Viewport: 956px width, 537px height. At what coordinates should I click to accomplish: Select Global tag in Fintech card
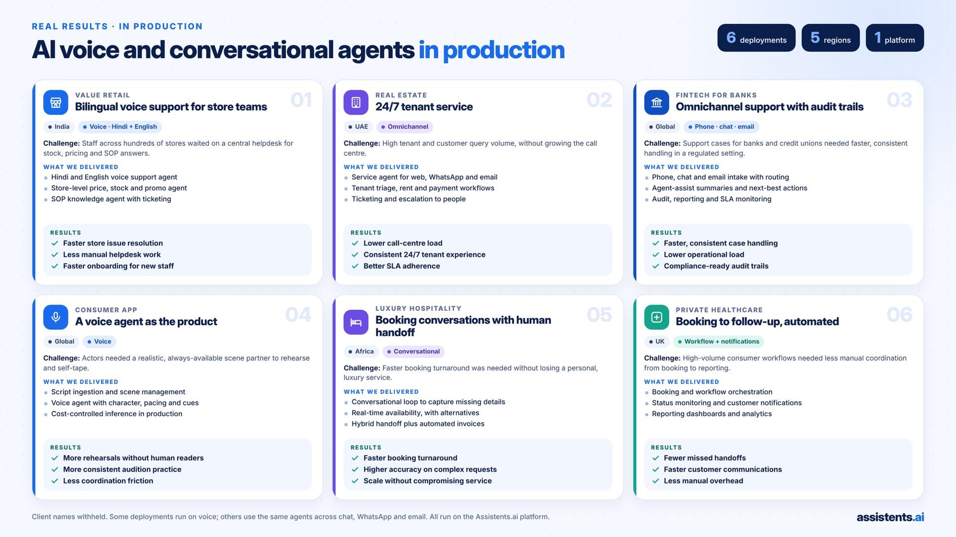[x=662, y=127]
